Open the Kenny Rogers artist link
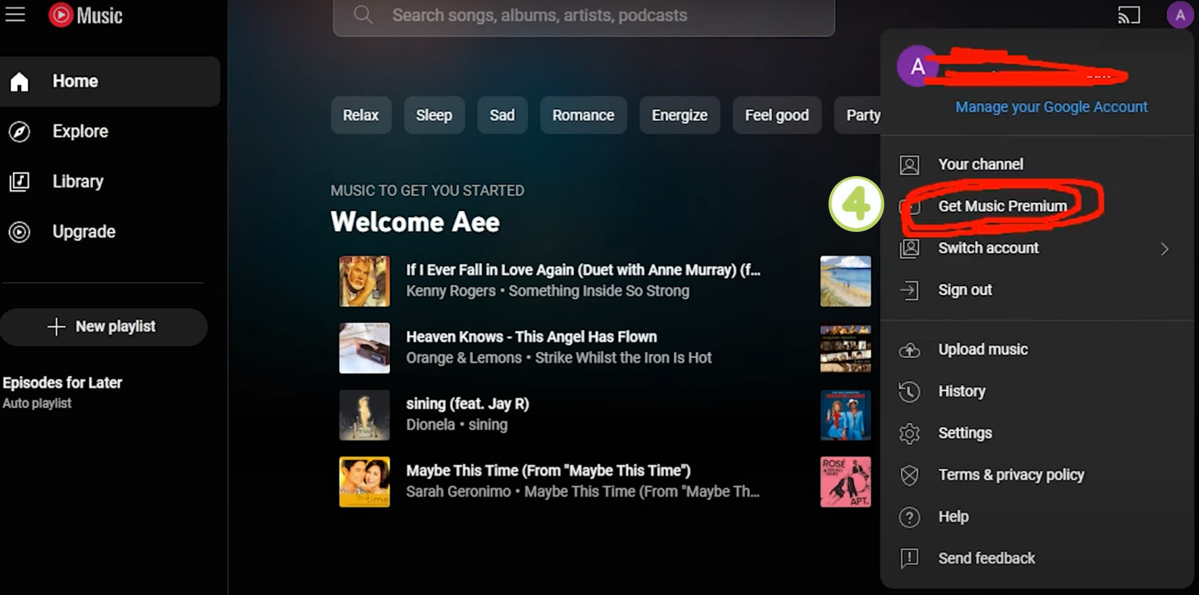 [x=451, y=291]
